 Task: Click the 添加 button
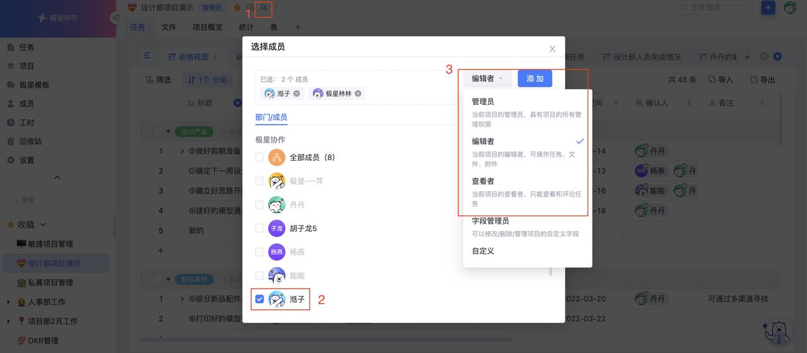point(535,79)
